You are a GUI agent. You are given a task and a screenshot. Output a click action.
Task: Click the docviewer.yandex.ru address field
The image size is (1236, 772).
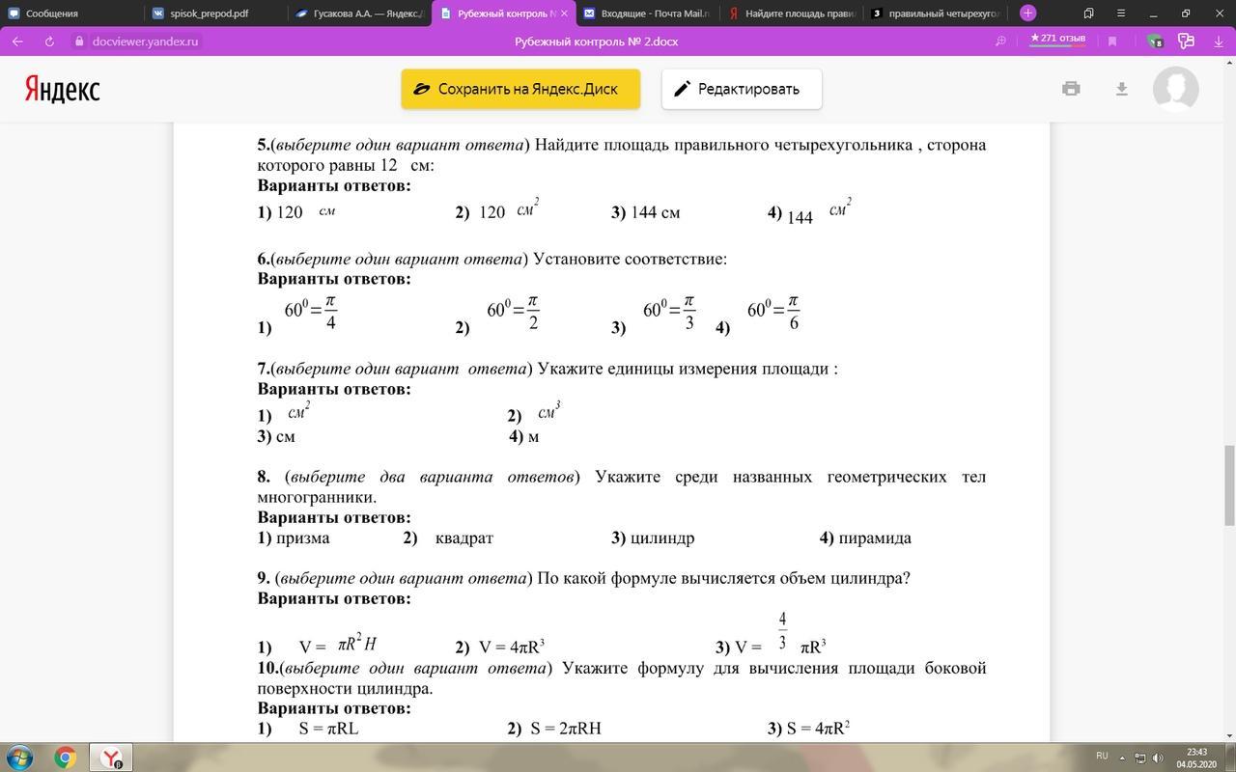(146, 41)
